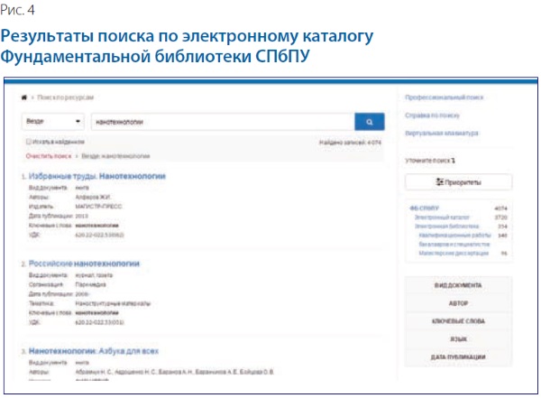Select Электронная библиотека in the facet tree
This screenshot has height=398, width=541.
tap(445, 227)
